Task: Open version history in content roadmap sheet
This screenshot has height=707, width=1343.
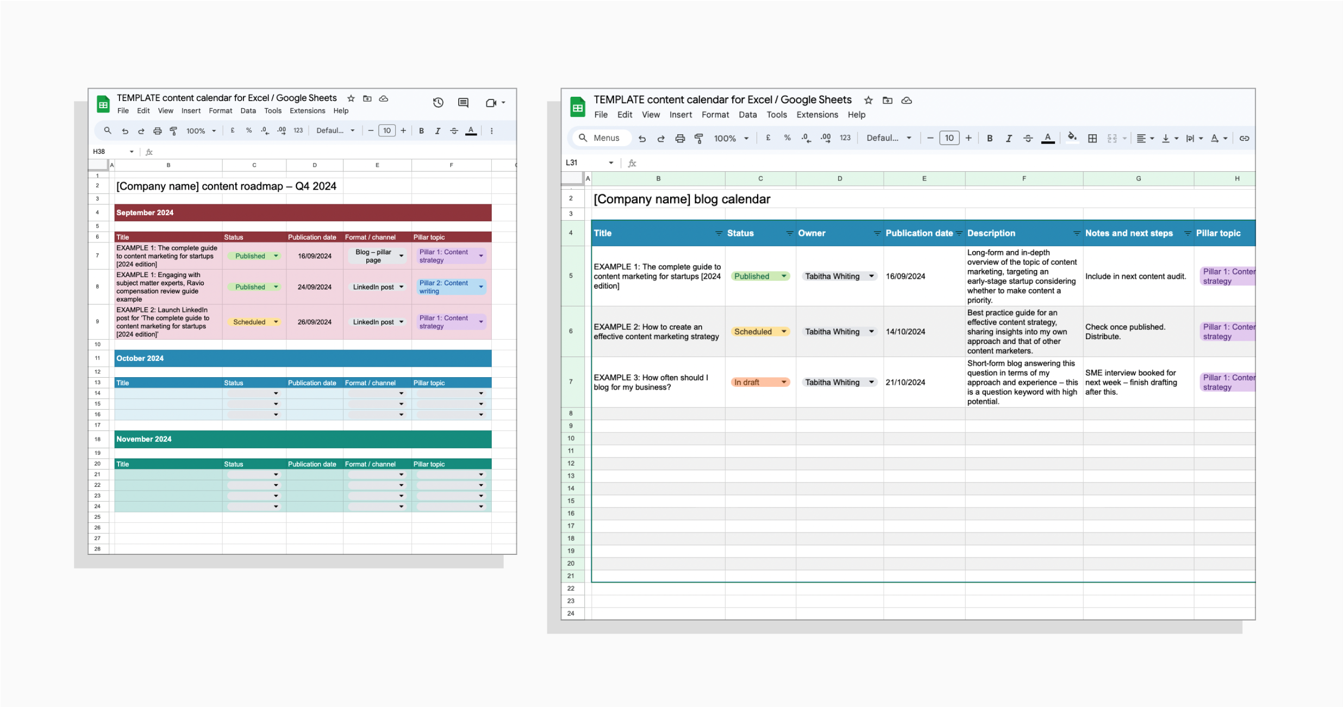Action: coord(438,102)
